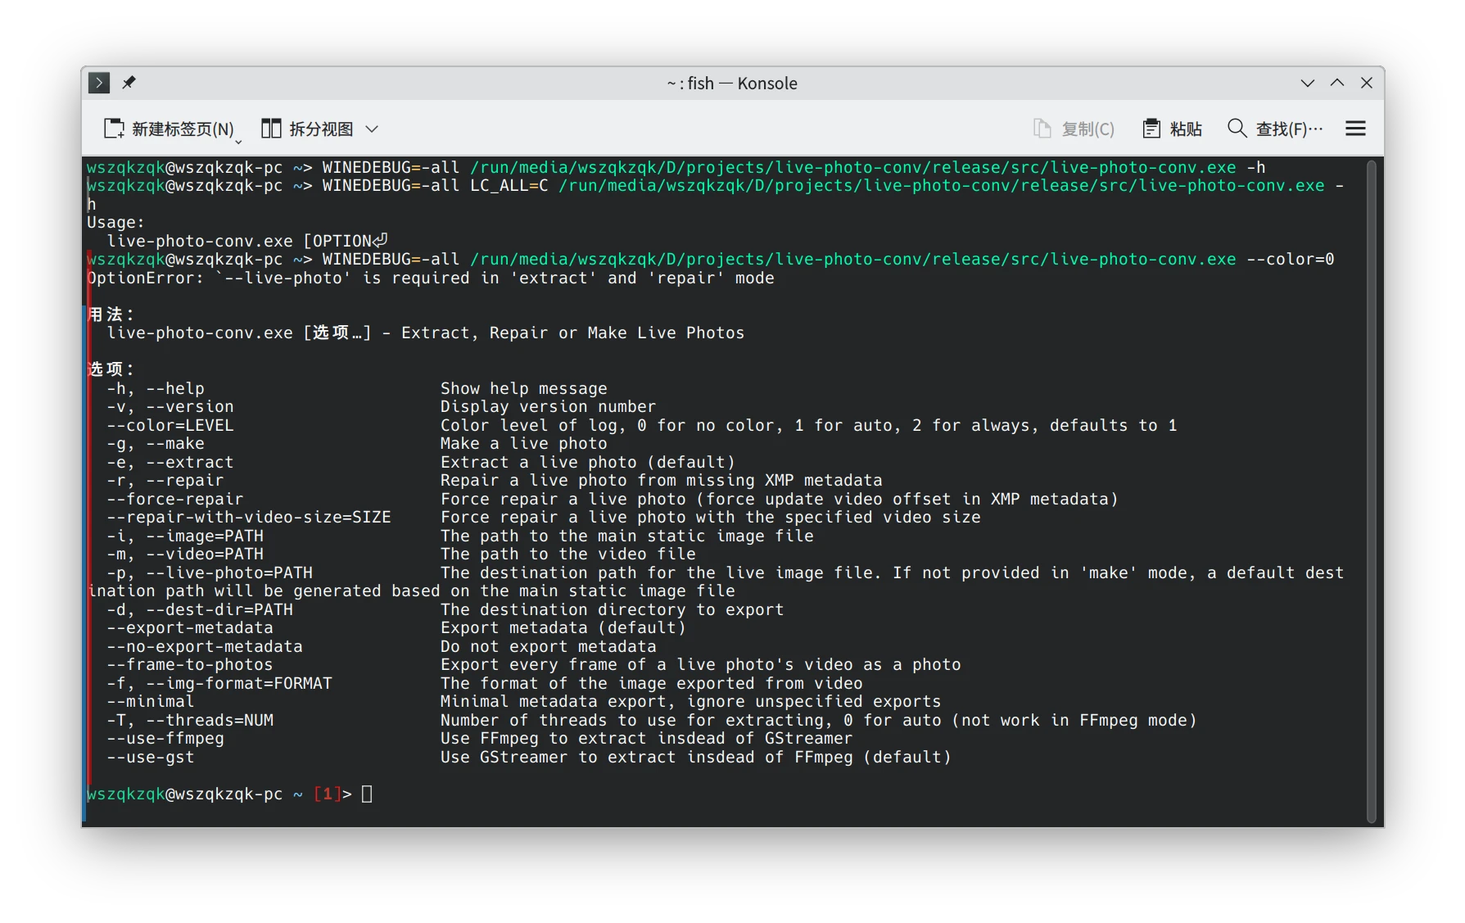Click the 拆分视图 split view button
Screen dimensions: 1465x923
click(x=307, y=129)
